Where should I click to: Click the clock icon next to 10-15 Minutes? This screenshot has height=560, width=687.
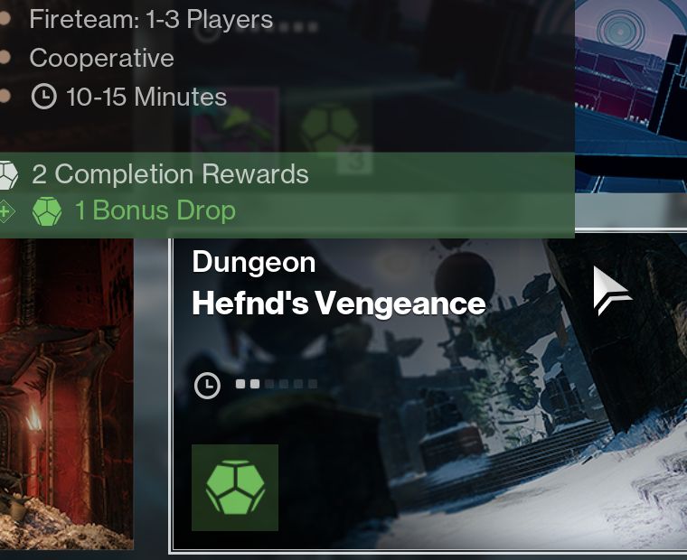(x=43, y=97)
